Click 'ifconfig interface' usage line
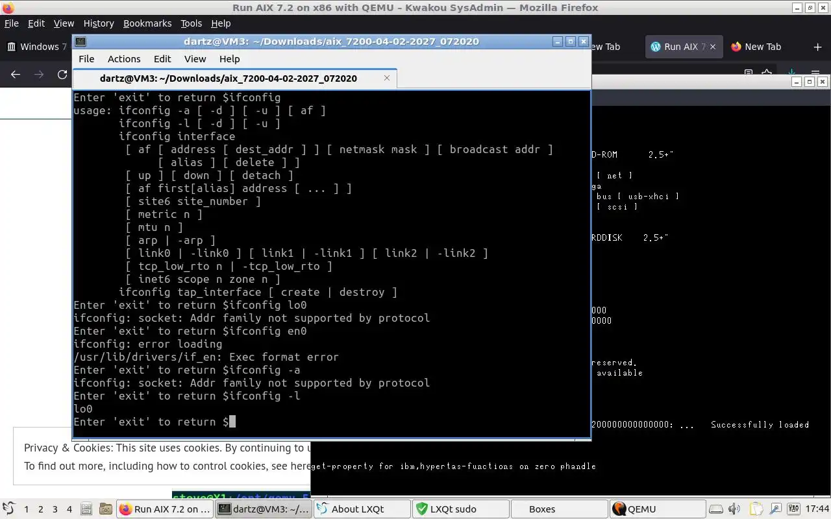 pyautogui.click(x=177, y=136)
